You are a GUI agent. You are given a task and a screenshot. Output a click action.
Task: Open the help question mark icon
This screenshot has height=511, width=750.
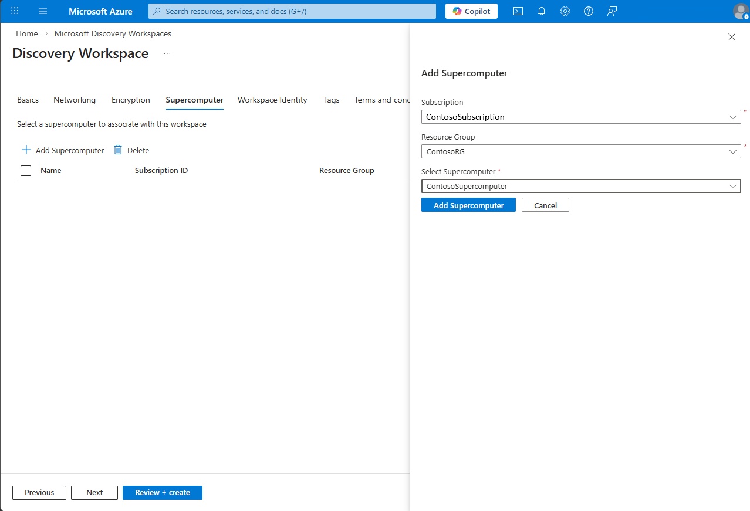pos(589,11)
